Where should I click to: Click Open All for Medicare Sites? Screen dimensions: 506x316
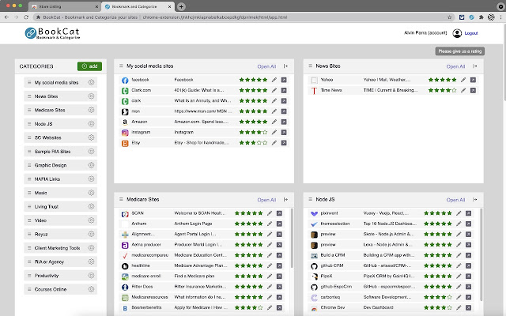tap(266, 200)
